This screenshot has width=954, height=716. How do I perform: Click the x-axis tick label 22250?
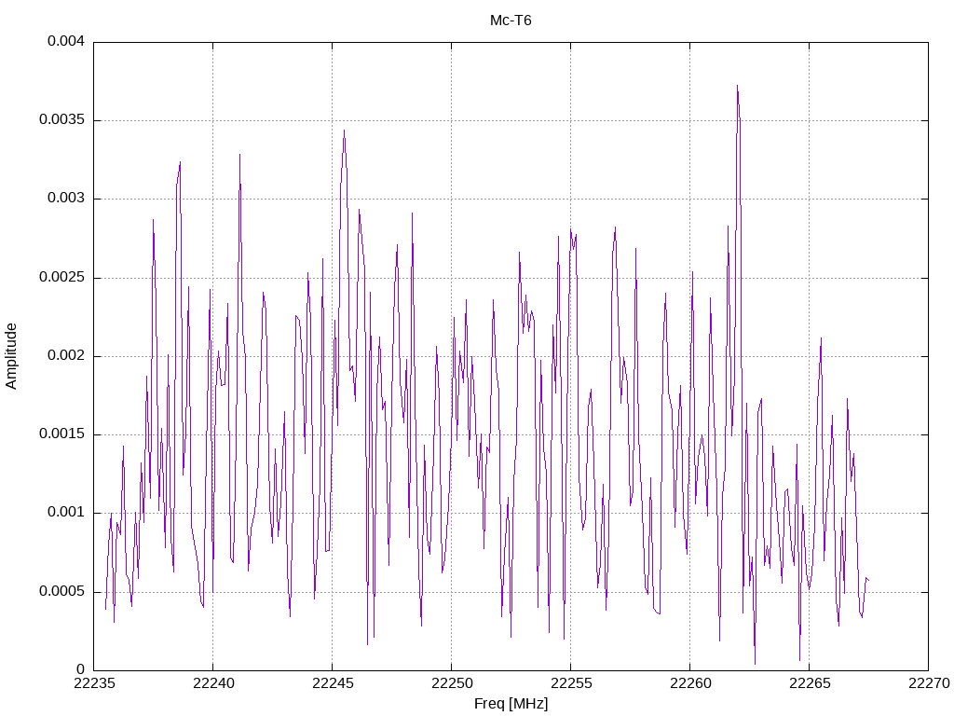pyautogui.click(x=452, y=683)
